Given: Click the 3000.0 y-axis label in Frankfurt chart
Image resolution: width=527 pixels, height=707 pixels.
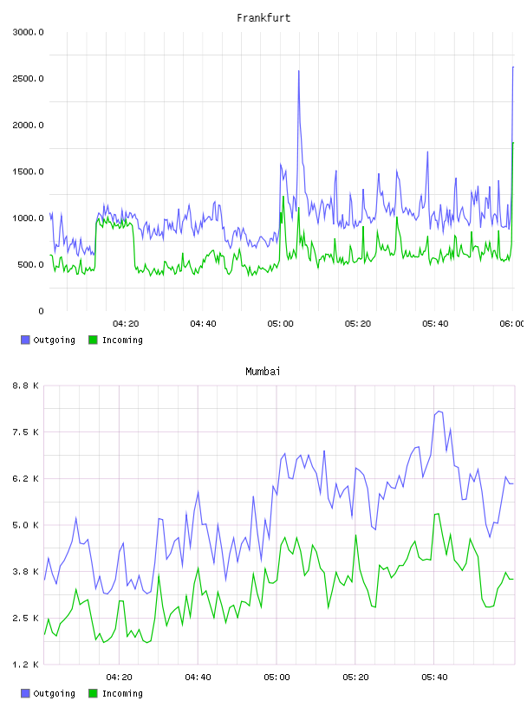Looking at the screenshot, I should coord(28,32).
